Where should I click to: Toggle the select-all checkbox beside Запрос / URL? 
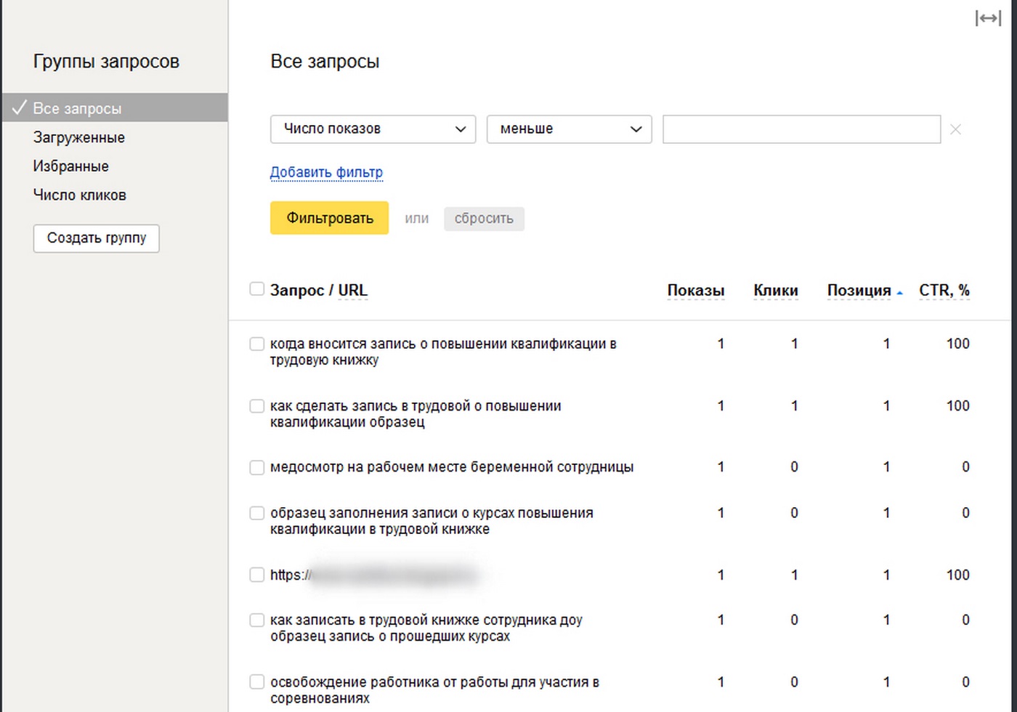tap(256, 289)
